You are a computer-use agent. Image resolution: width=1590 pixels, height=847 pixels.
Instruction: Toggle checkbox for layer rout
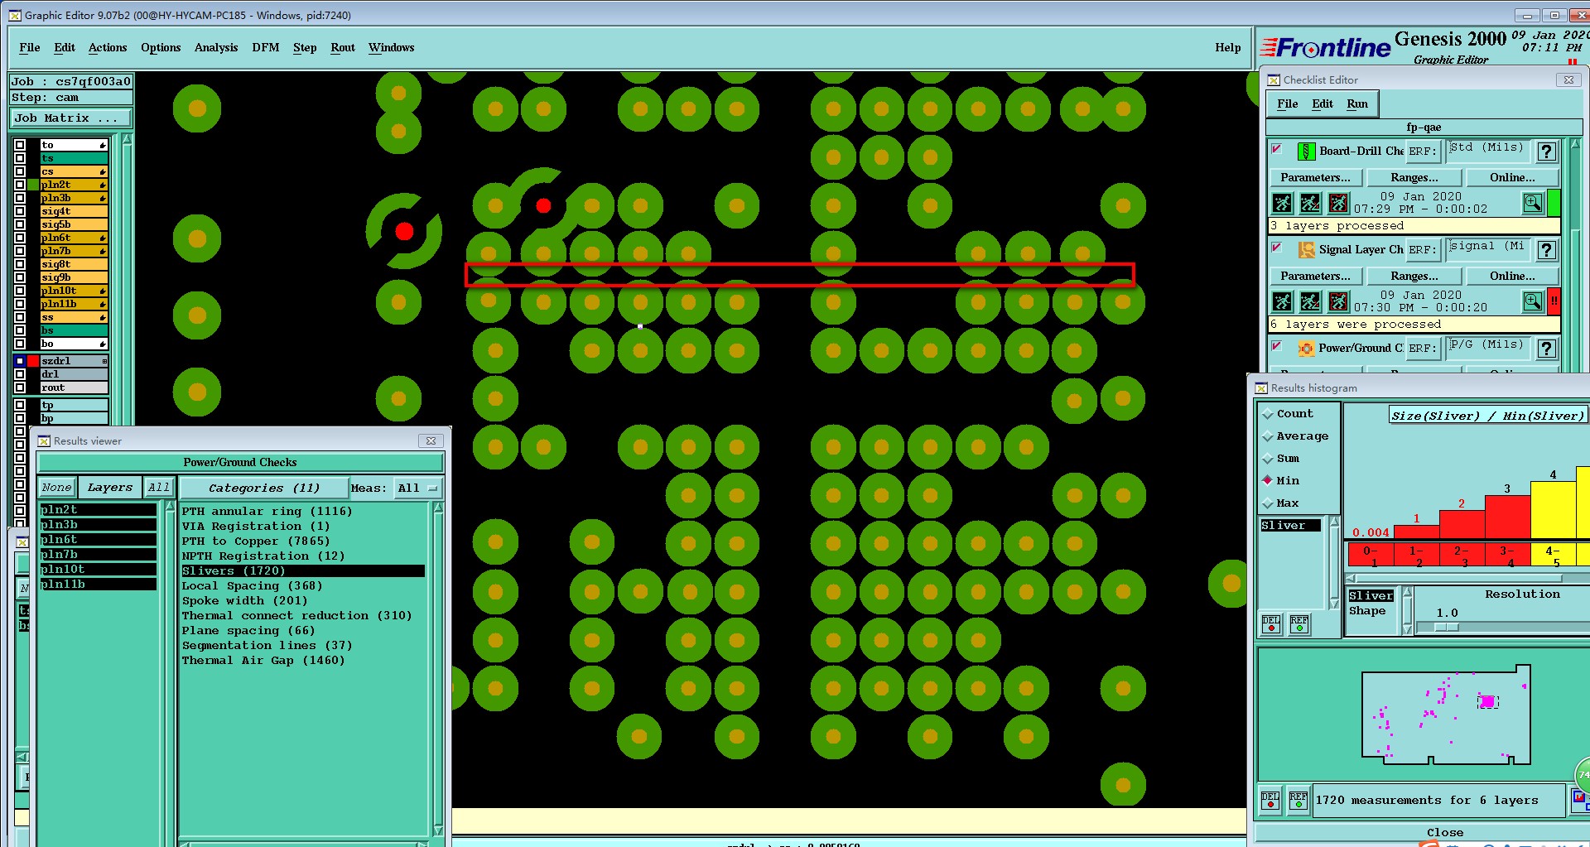click(20, 387)
